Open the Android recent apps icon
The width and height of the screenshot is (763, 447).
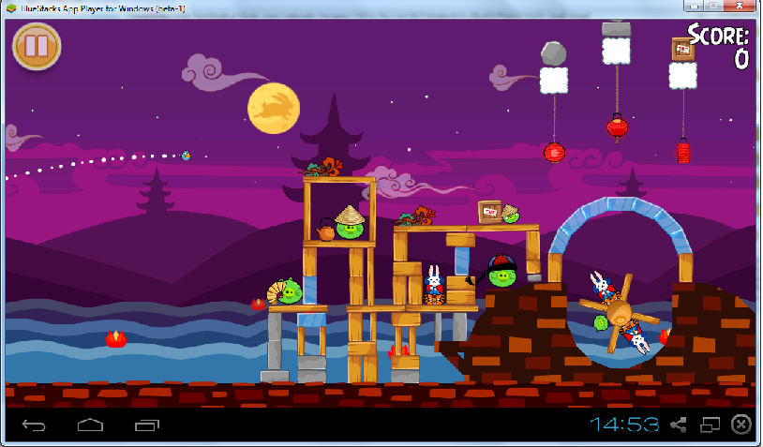pyautogui.click(x=147, y=425)
